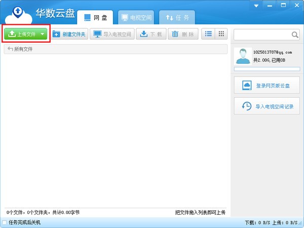The height and width of the screenshot is (228, 304).
Task: Go back via 所有文件 breadcrumb arrow
Action: pos(10,49)
